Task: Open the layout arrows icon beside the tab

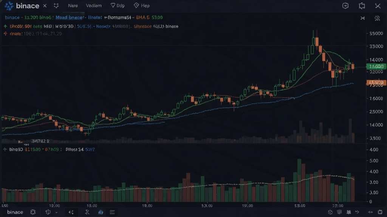Action: click(56, 6)
